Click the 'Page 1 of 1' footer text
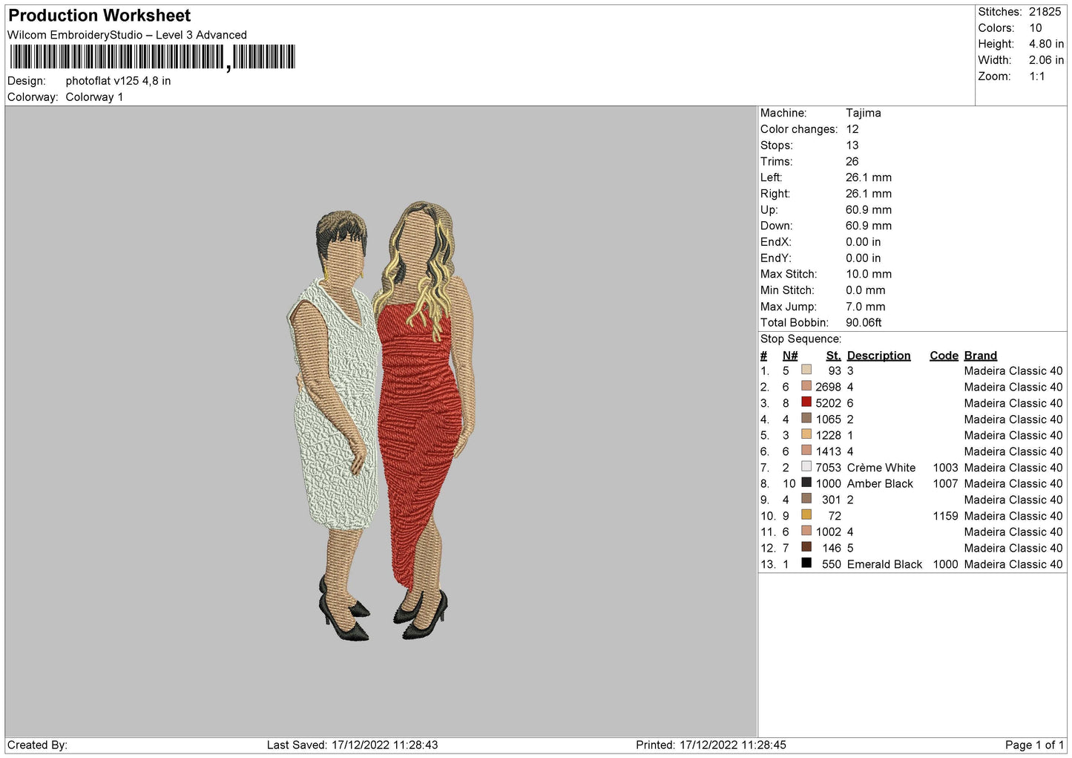1072x758 pixels. coord(1035,745)
